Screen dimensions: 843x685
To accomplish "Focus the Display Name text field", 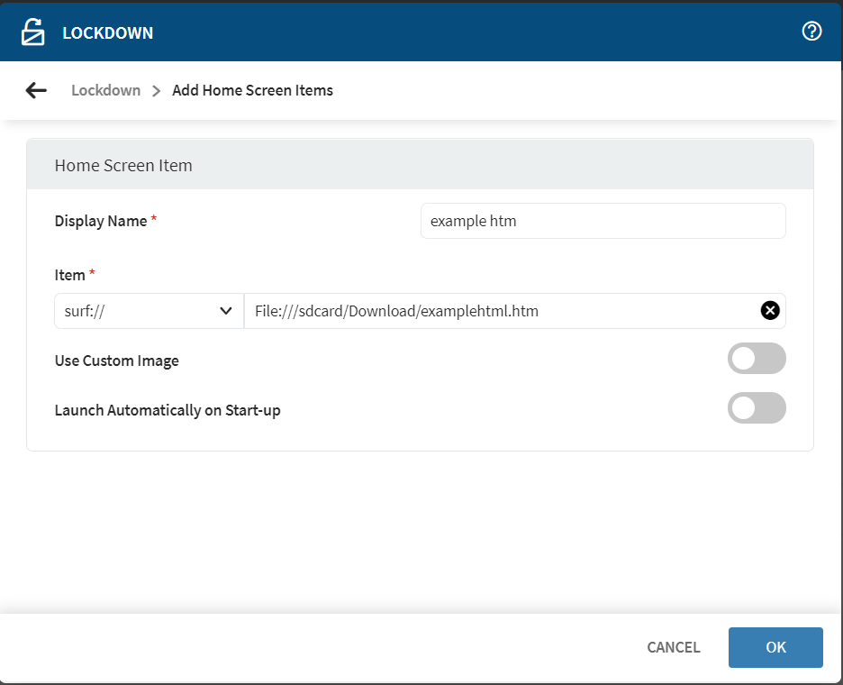I will pyautogui.click(x=603, y=221).
